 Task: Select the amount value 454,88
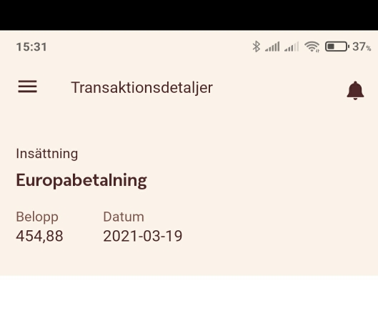tap(39, 236)
